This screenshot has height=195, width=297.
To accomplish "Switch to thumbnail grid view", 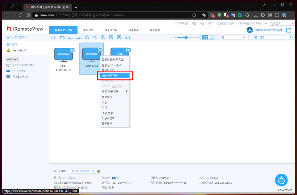I will (x=205, y=37).
